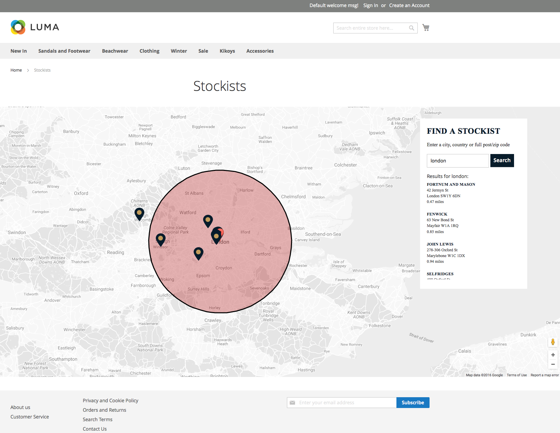The height and width of the screenshot is (433, 560).
Task: Focus the newsletter email address field
Action: tap(342, 403)
